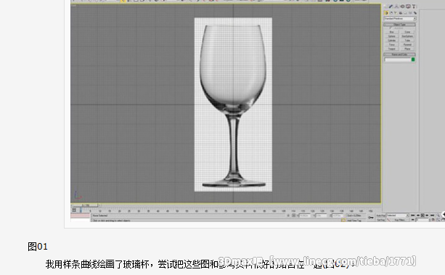Toggle the Auto Key button

(x=381, y=216)
